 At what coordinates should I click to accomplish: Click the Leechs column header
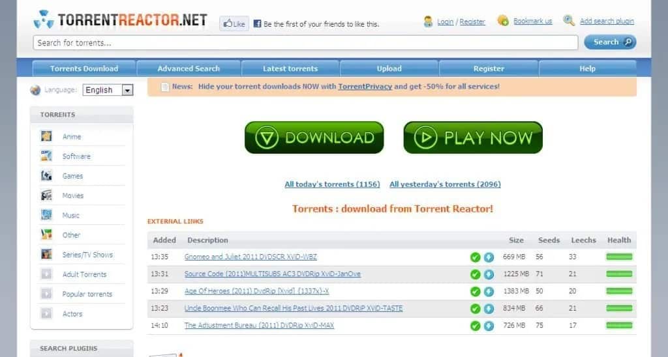[x=583, y=240]
